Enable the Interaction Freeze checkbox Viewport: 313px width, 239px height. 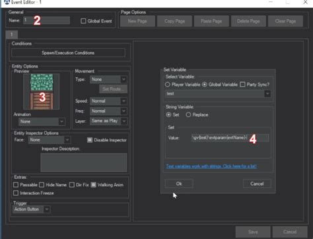[16, 193]
